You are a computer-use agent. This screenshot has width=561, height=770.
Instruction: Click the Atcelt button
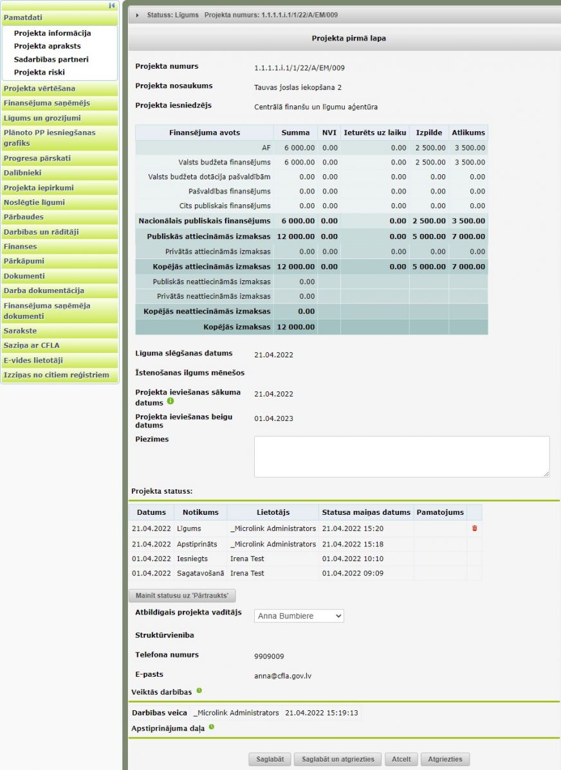[401, 759]
